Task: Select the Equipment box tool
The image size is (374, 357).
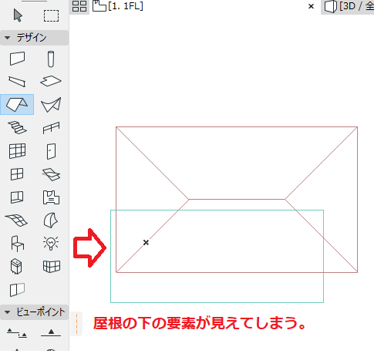Action: (x=16, y=266)
